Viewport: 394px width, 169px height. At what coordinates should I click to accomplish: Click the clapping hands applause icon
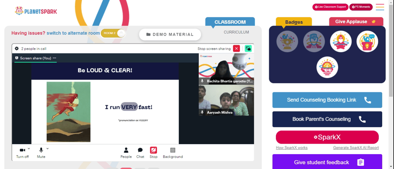click(374, 22)
